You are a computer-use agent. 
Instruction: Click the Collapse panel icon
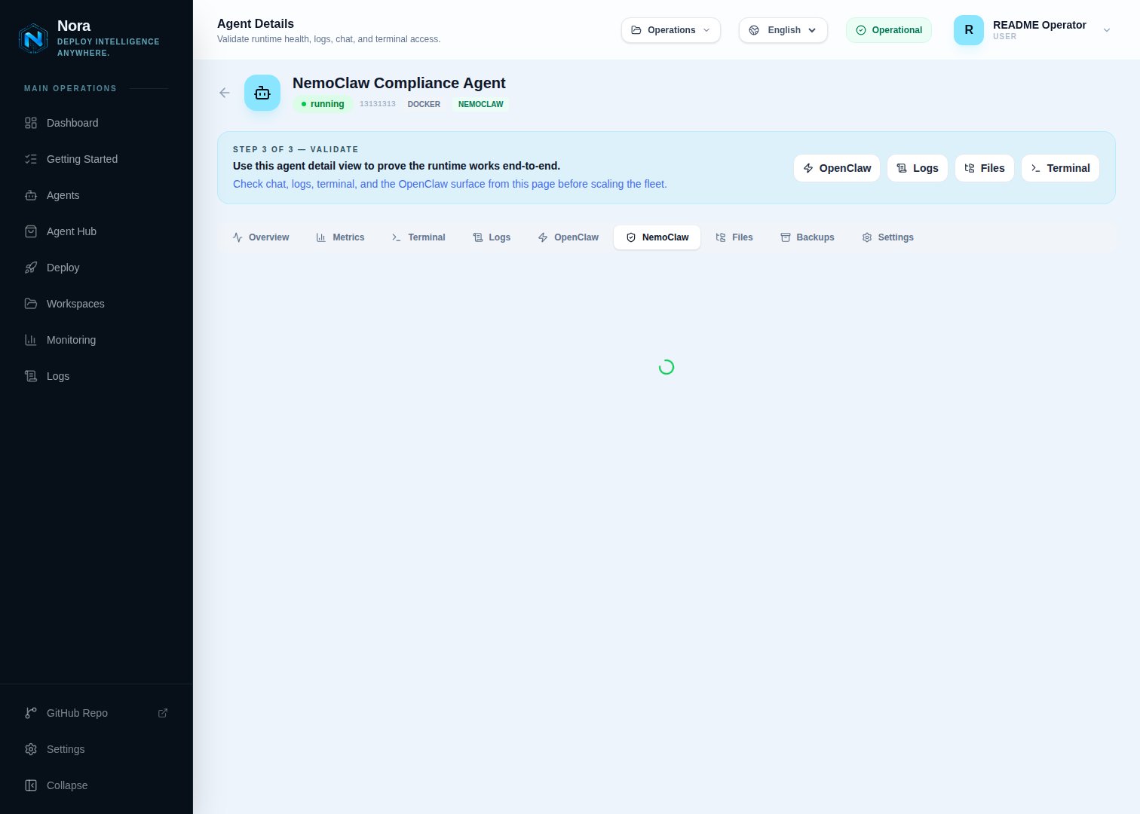pos(31,785)
